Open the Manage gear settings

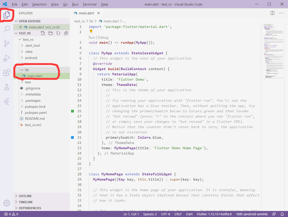[x=7, y=203]
